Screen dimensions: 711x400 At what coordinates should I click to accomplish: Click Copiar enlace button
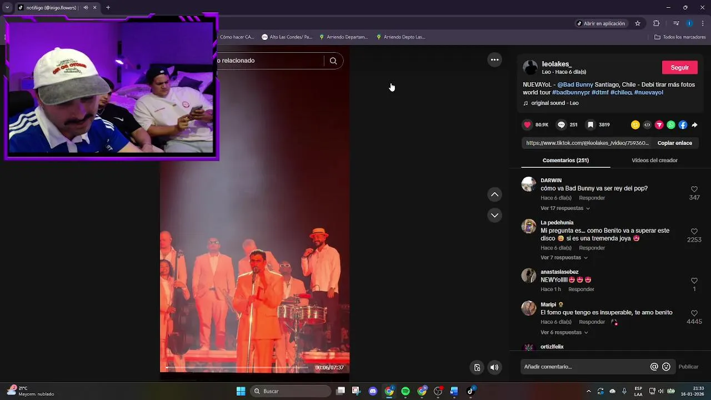(x=674, y=143)
